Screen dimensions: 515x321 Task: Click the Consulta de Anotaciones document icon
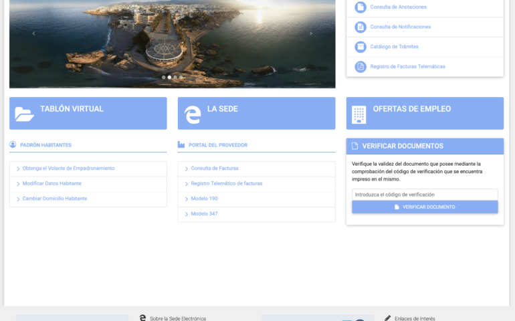click(x=360, y=7)
